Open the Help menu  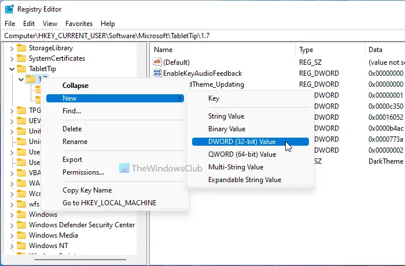coord(108,24)
